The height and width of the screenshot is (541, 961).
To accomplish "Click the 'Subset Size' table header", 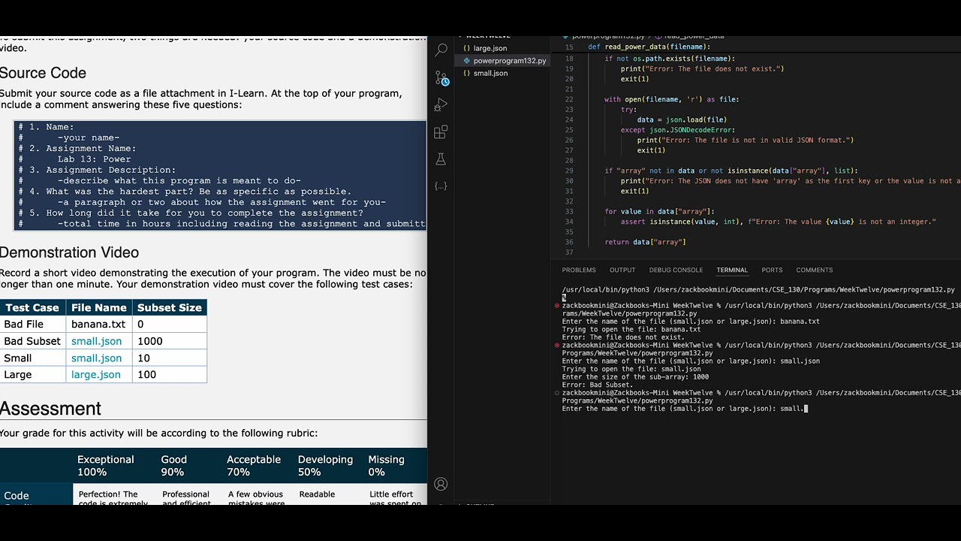I will click(169, 307).
